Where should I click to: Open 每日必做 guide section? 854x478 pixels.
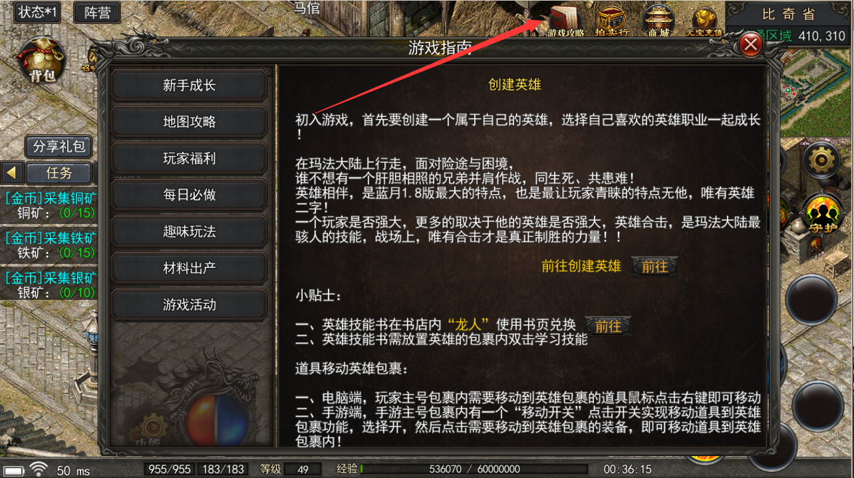190,195
